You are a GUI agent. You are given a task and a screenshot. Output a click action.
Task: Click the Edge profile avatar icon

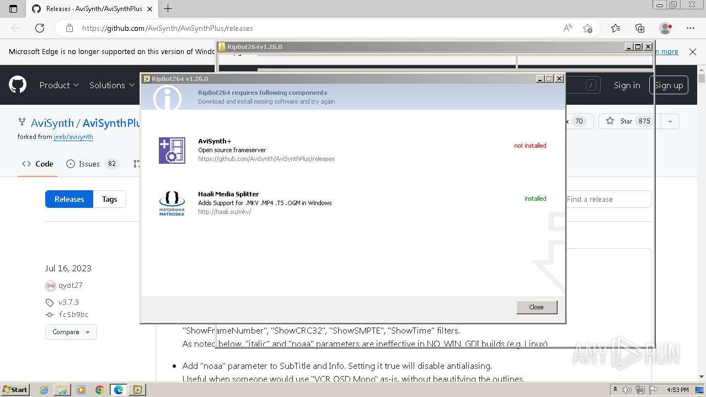click(x=666, y=28)
